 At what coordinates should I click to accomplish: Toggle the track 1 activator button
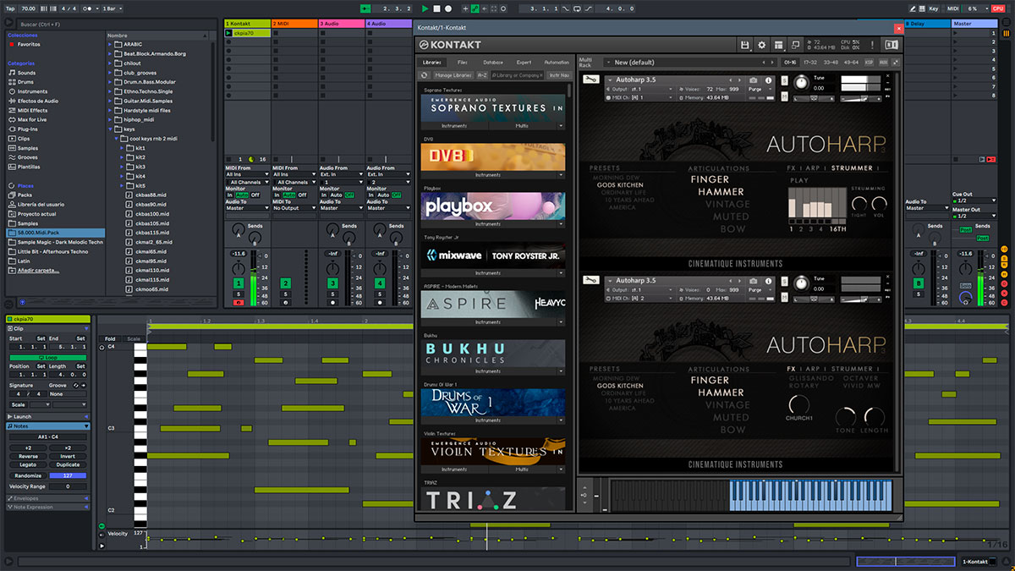point(239,283)
